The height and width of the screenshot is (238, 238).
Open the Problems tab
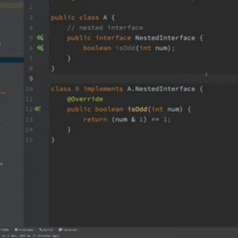pyautogui.click(x=24, y=230)
